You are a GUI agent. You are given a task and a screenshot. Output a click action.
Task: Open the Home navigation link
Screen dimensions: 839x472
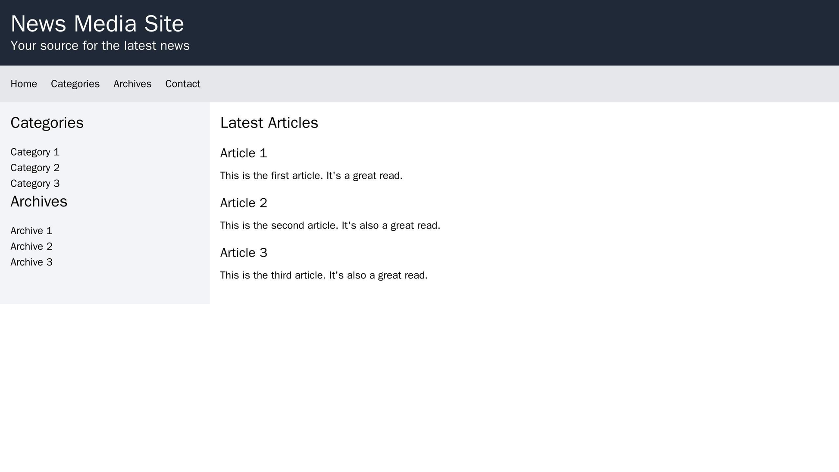pyautogui.click(x=24, y=84)
